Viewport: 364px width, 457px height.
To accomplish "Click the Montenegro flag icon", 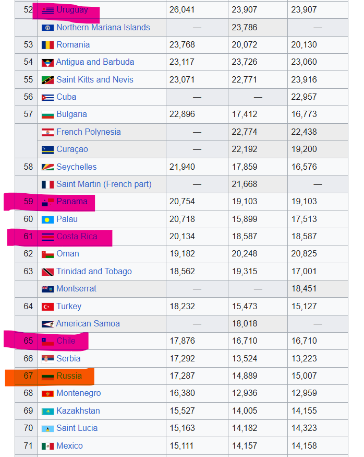I will 47,394.
